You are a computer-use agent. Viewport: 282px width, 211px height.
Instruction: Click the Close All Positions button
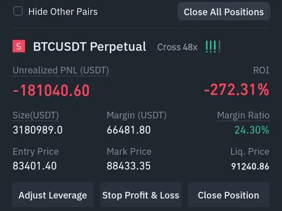click(224, 11)
